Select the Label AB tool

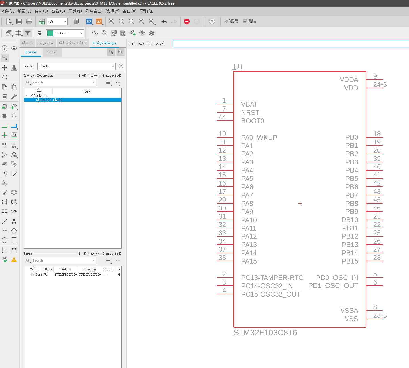pos(14,135)
